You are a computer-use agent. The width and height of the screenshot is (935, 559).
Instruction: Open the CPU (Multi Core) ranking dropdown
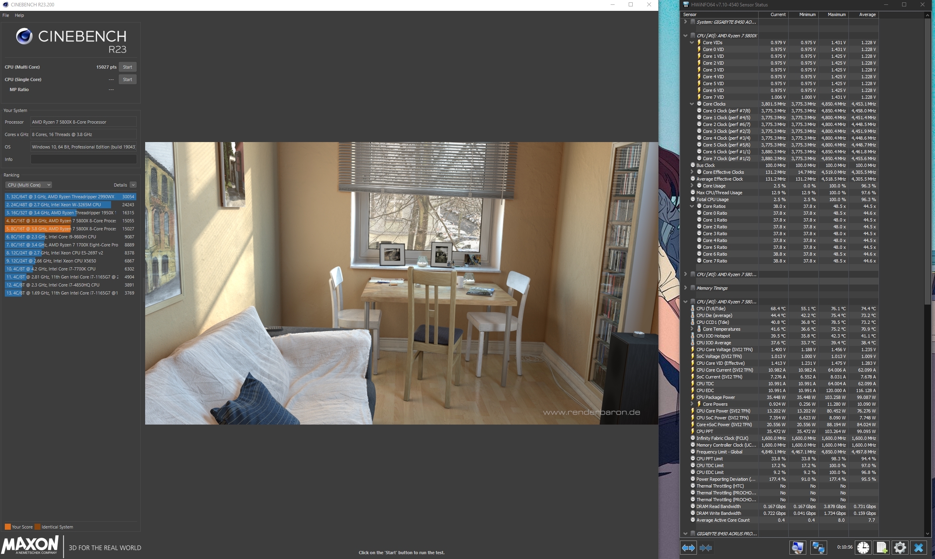[28, 185]
